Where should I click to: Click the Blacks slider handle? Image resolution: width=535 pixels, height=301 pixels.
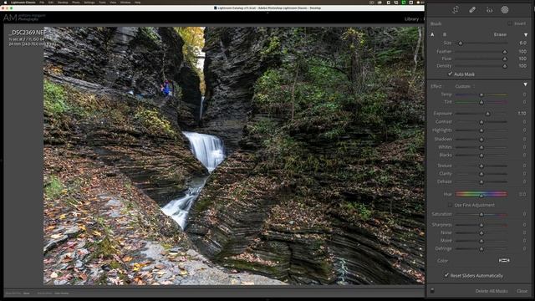coord(481,156)
